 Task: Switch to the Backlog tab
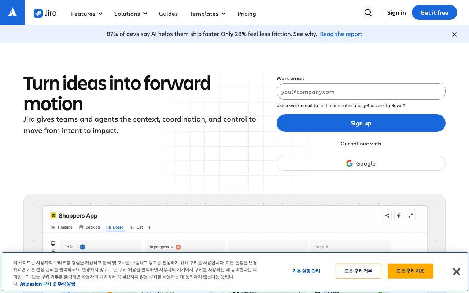(89, 227)
